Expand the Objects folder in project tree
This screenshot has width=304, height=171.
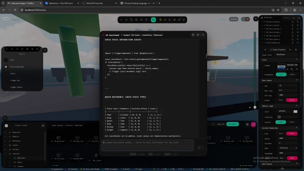tap(5, 137)
